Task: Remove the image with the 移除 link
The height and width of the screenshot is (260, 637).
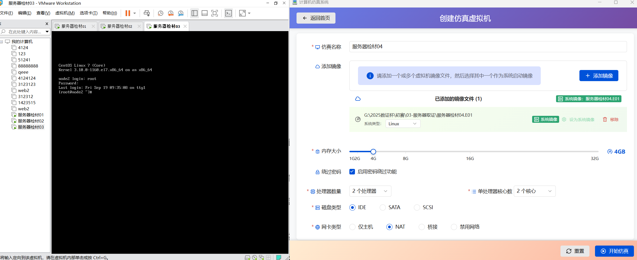Action: tap(611, 119)
